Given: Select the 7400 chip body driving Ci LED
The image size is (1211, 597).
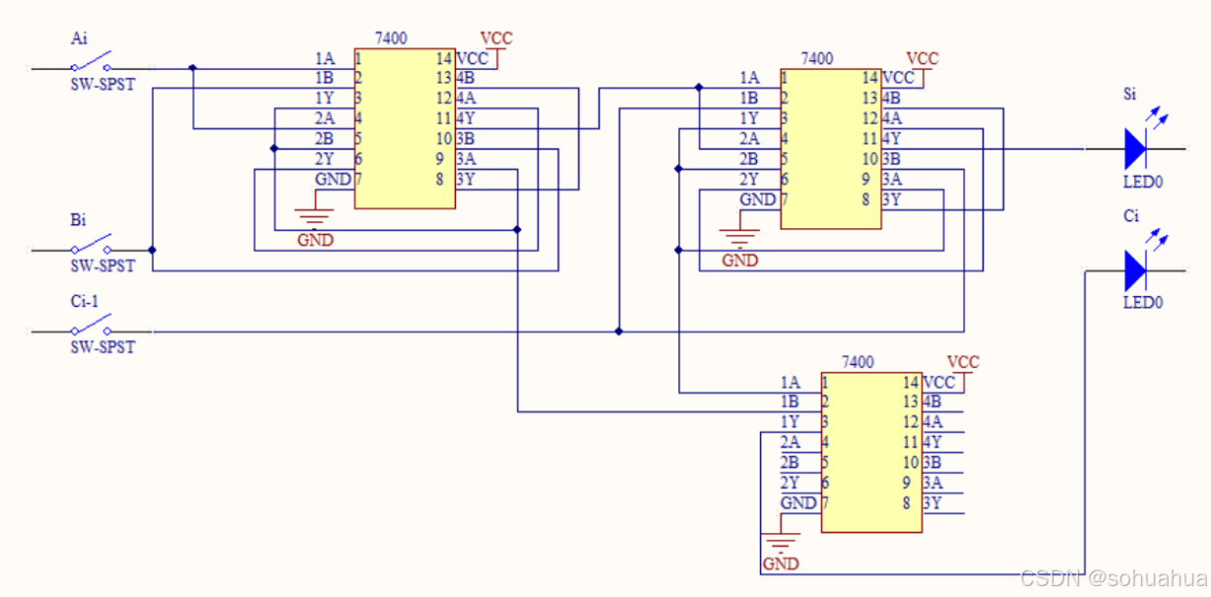Looking at the screenshot, I should pos(871,452).
